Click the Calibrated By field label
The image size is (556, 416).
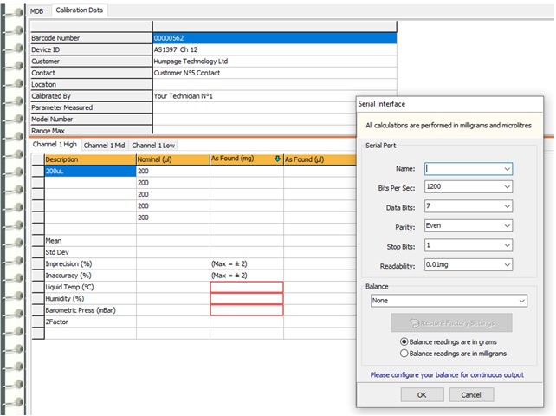(92, 96)
